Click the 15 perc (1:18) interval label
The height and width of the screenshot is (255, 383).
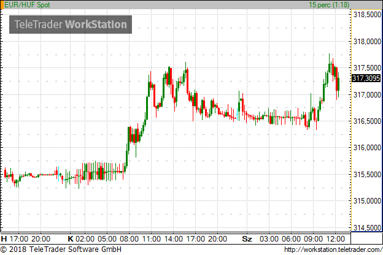tap(329, 5)
